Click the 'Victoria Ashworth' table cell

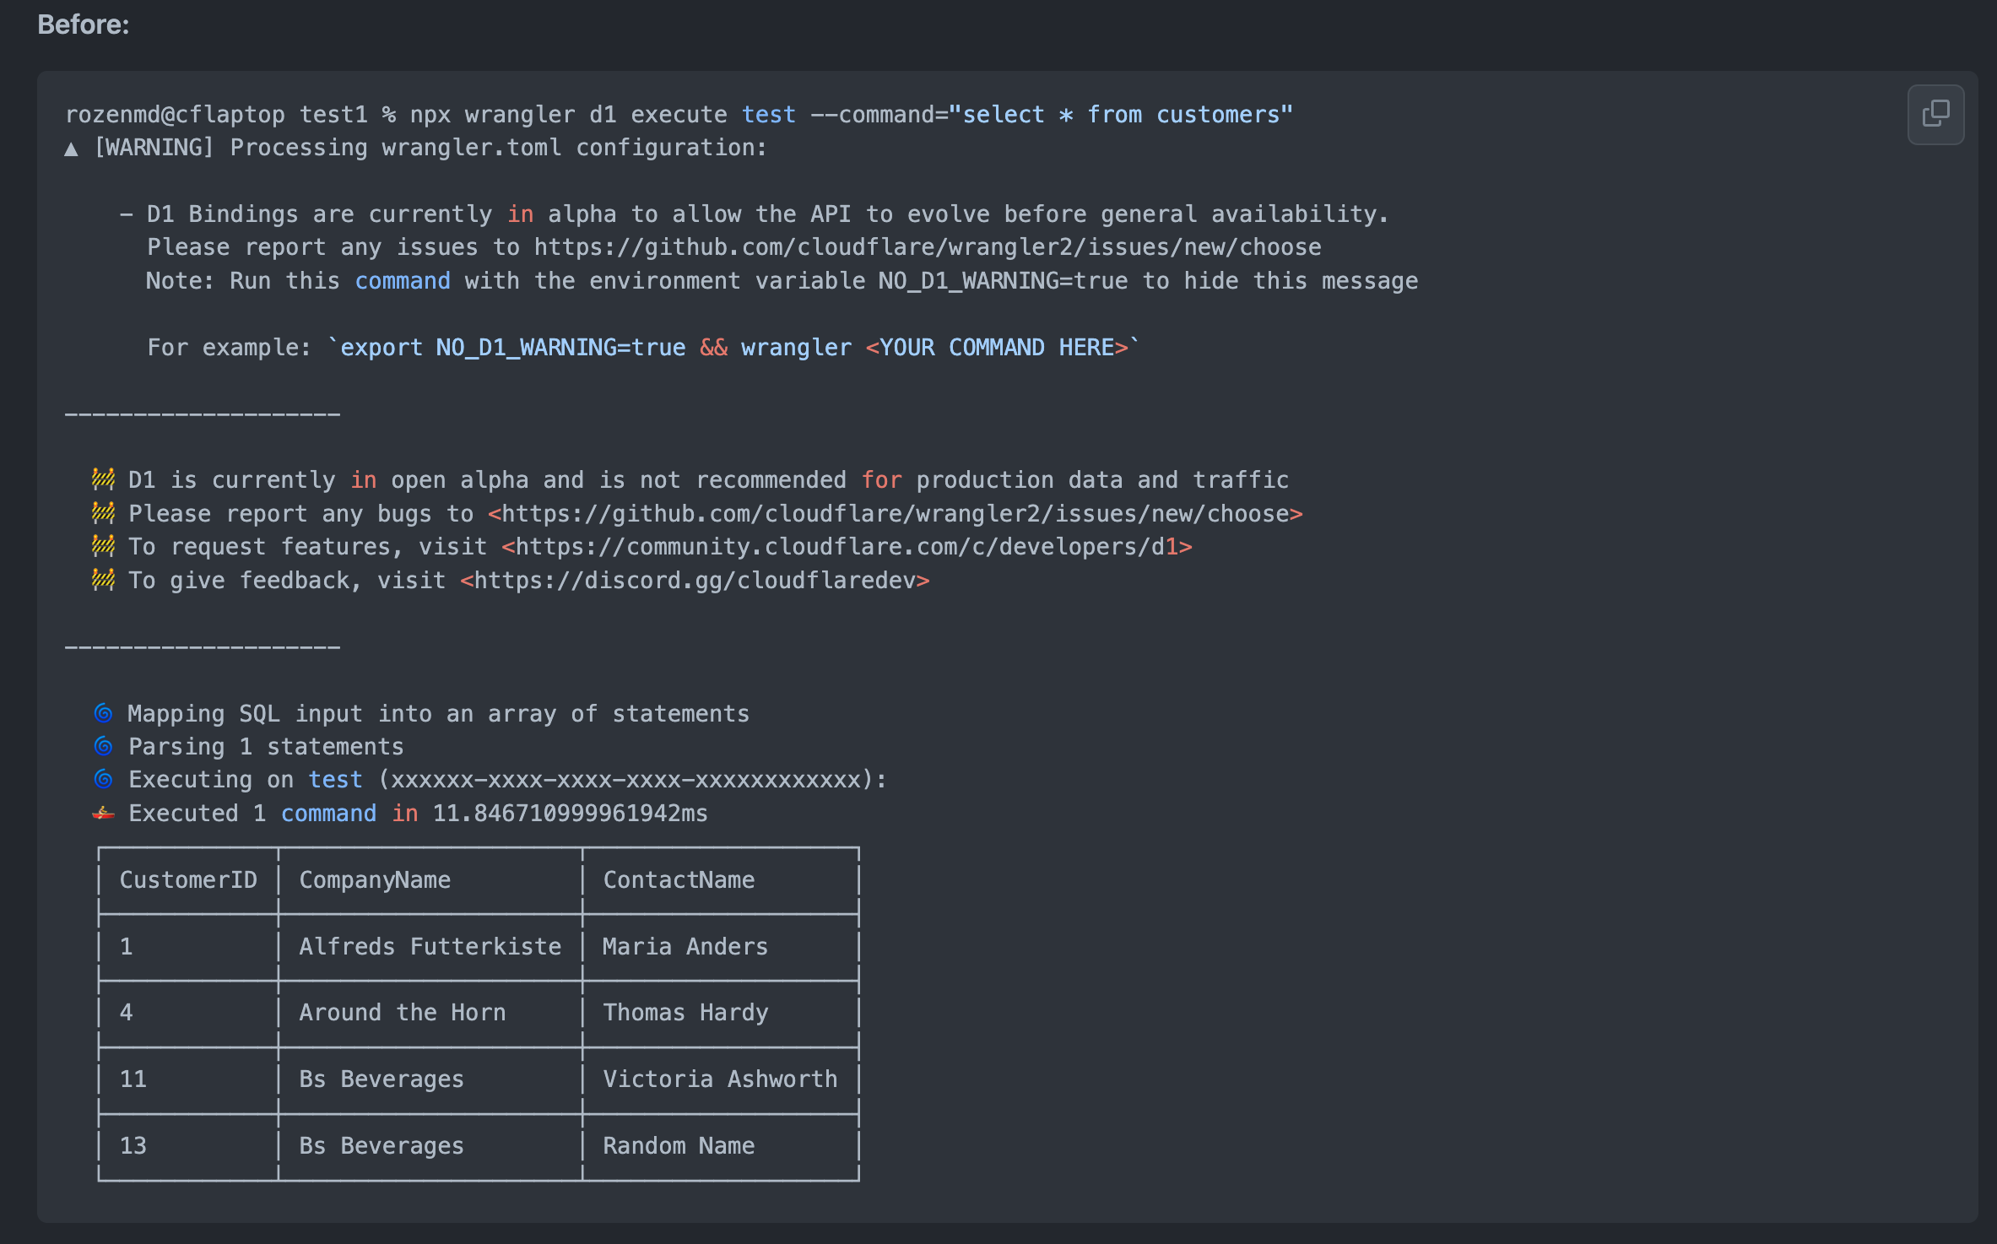pyautogui.click(x=720, y=1079)
